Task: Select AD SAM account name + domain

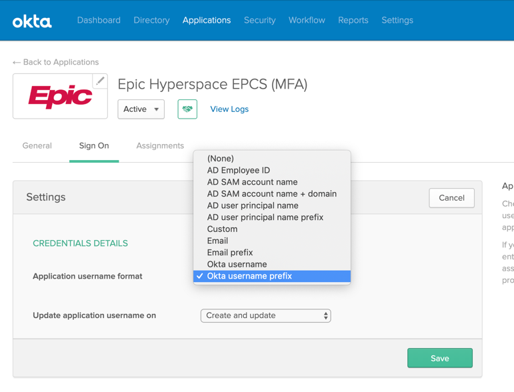Action: [x=271, y=194]
